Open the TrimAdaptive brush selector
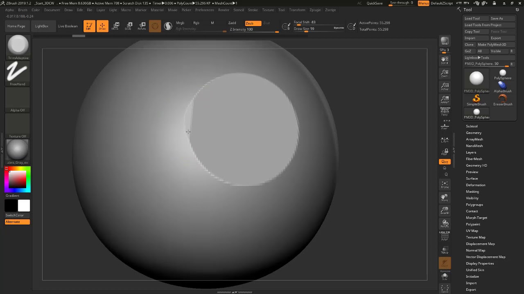 [18, 47]
